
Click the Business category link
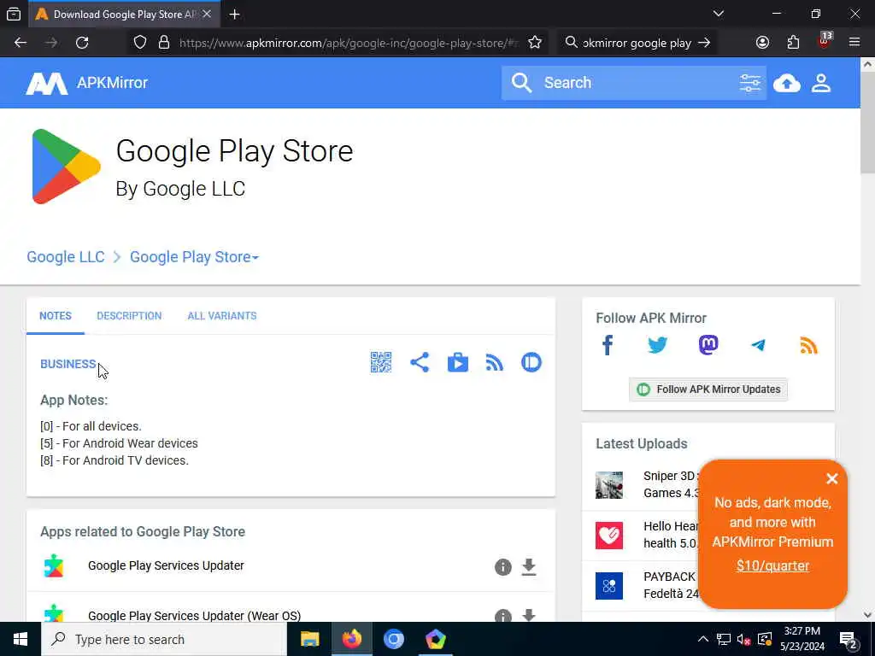tap(68, 364)
